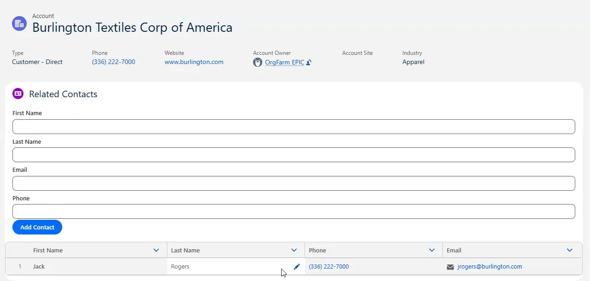Open the Phone column dropdown
This screenshot has height=281, width=590.
(x=432, y=250)
